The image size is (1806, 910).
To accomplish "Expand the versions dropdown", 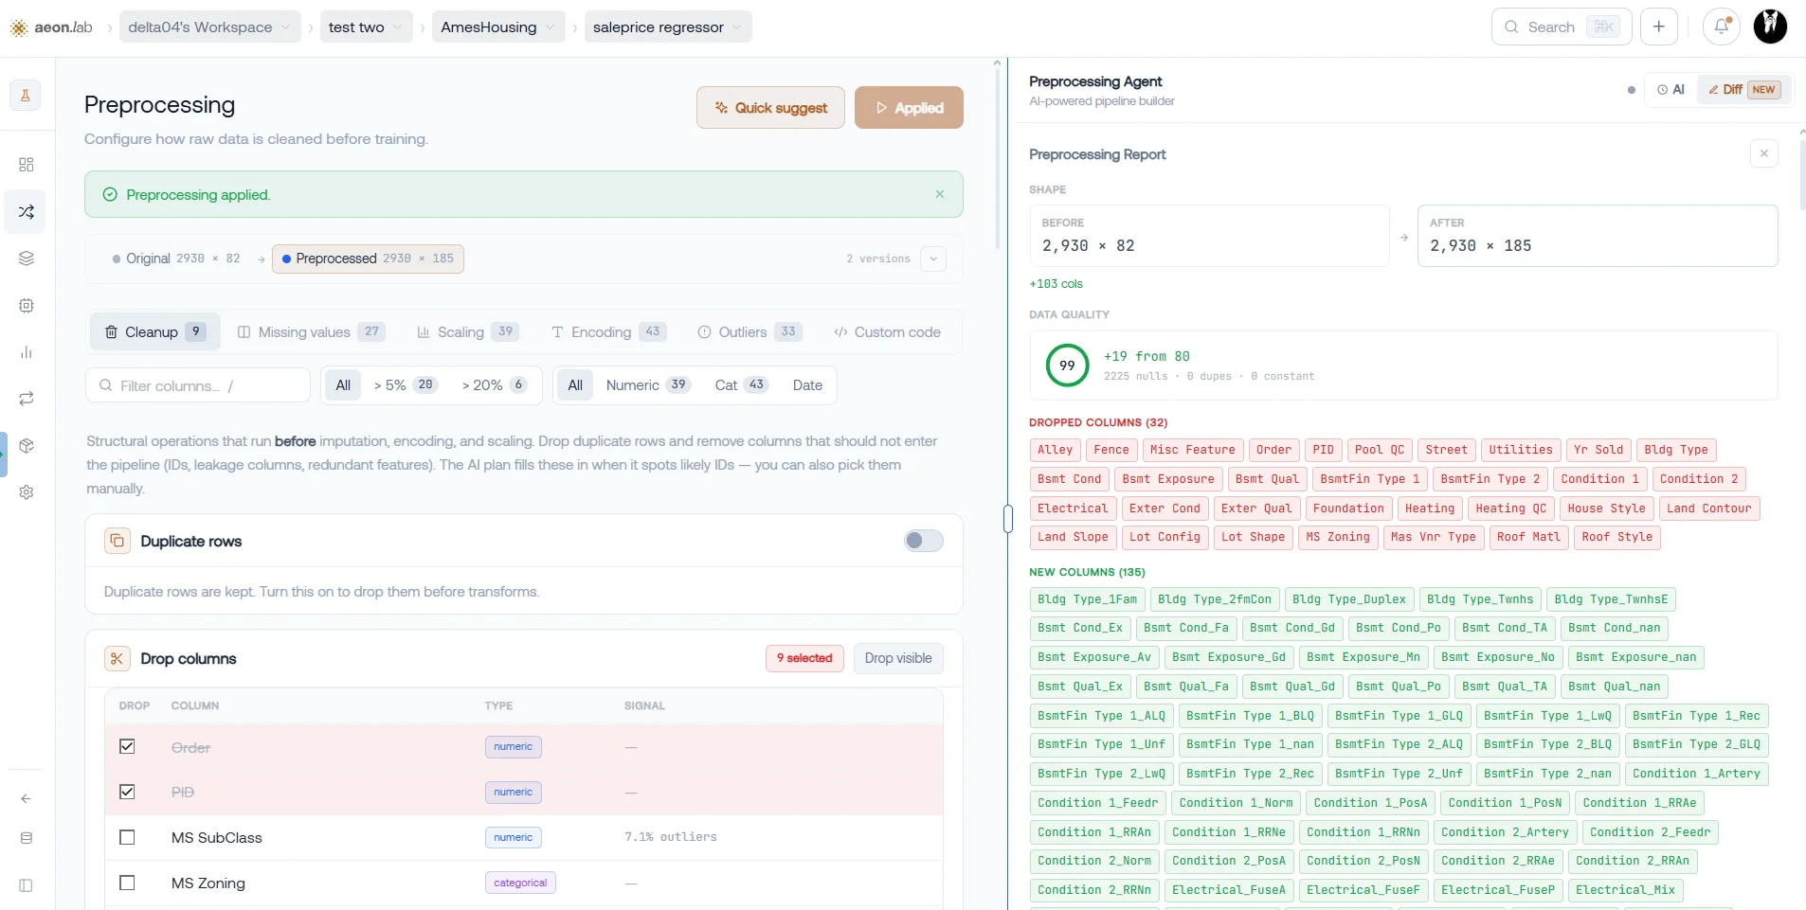I will pyautogui.click(x=933, y=259).
